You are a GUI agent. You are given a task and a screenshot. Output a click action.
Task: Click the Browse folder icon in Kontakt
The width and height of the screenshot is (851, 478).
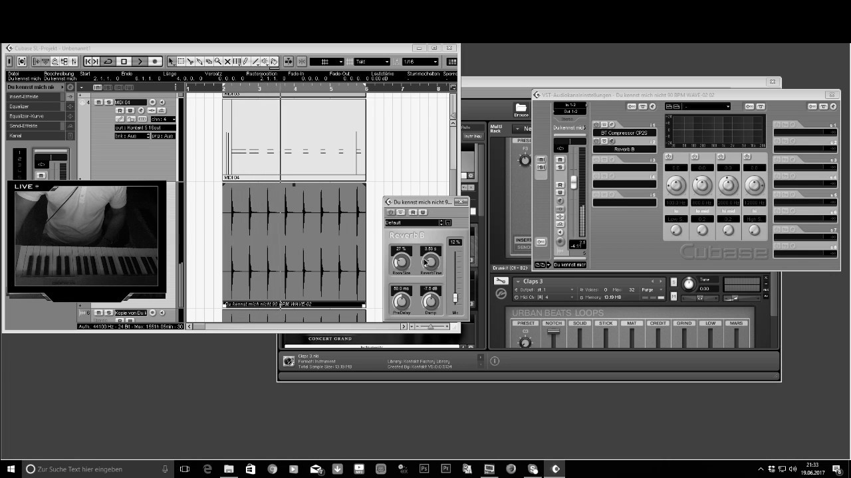521,108
